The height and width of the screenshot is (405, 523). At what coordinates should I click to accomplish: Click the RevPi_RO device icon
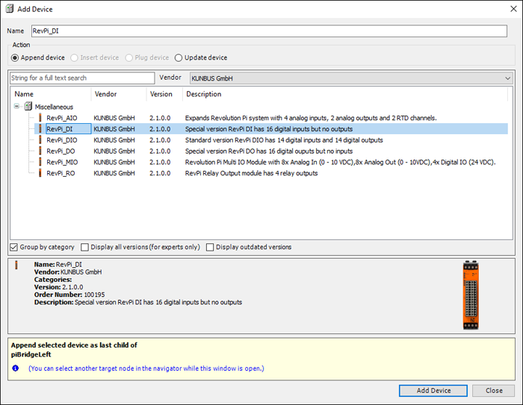click(40, 172)
